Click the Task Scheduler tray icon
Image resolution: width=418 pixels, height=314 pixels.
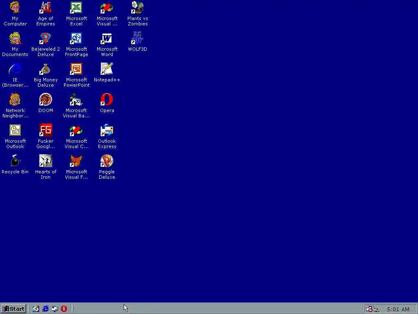(369, 309)
